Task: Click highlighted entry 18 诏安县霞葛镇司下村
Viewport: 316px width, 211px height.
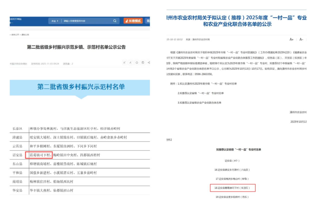Action: 233,188
